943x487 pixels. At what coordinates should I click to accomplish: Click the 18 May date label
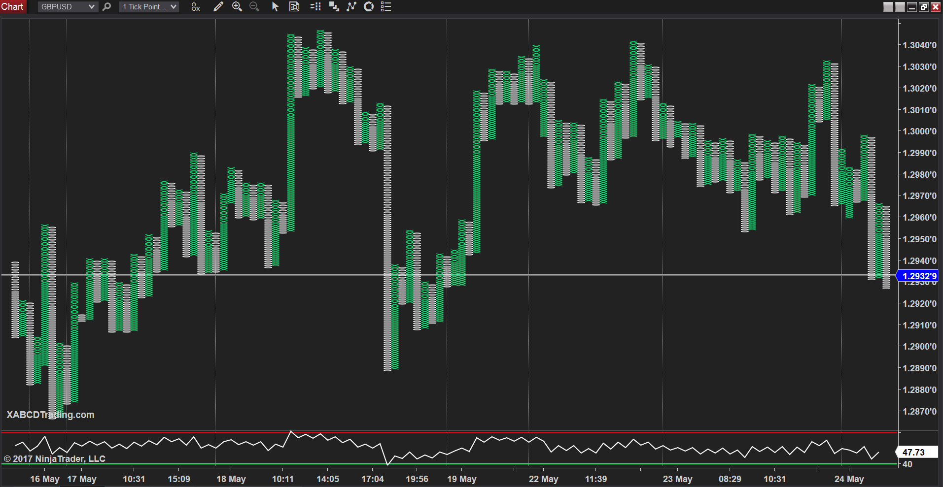231,479
